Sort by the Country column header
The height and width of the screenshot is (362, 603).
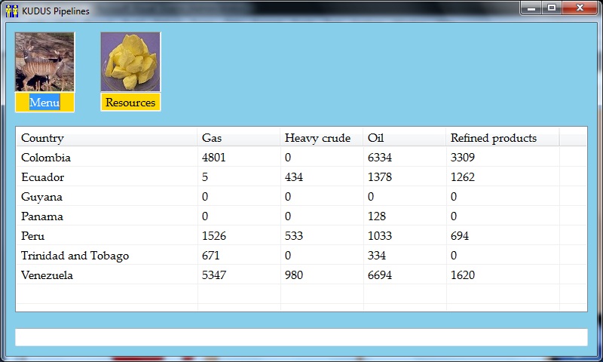tap(107, 138)
